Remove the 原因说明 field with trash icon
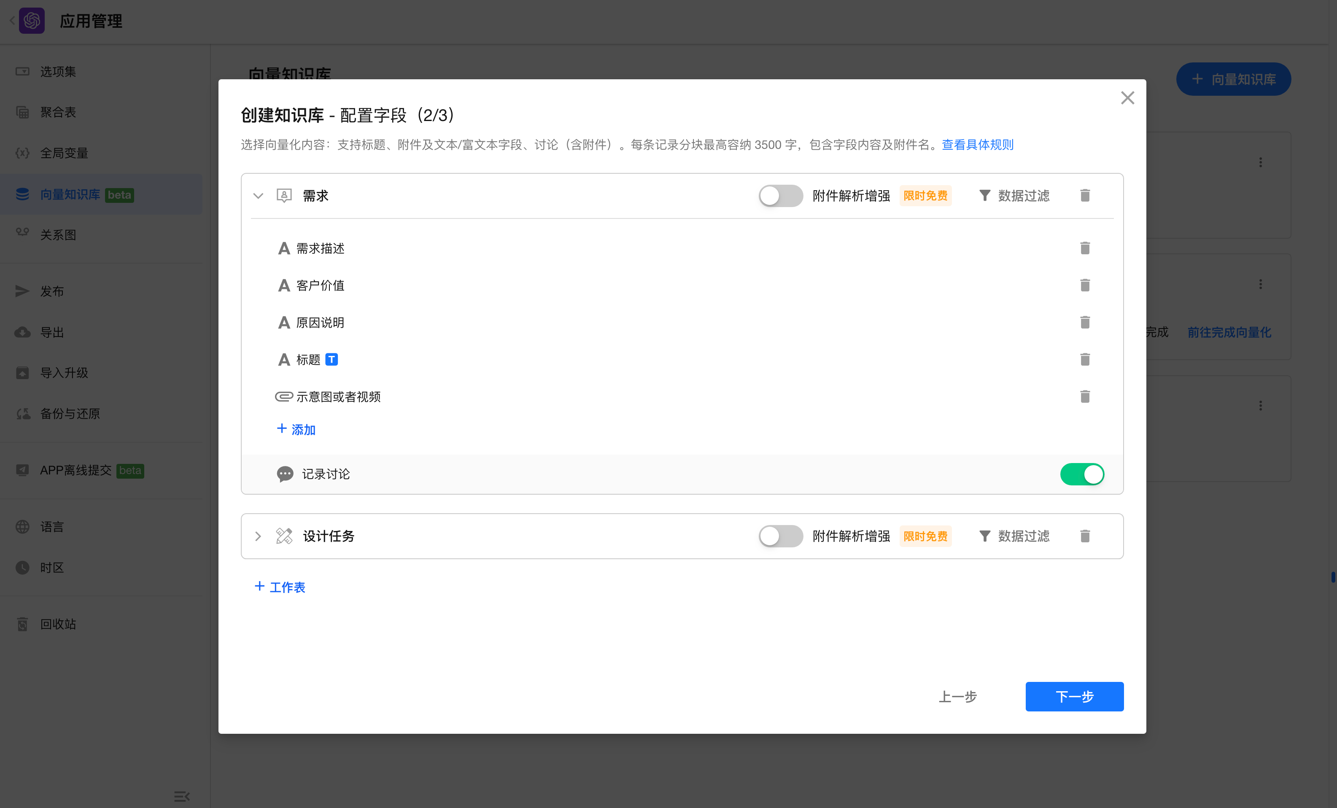Screen dimensions: 1337x808 tap(1084, 322)
